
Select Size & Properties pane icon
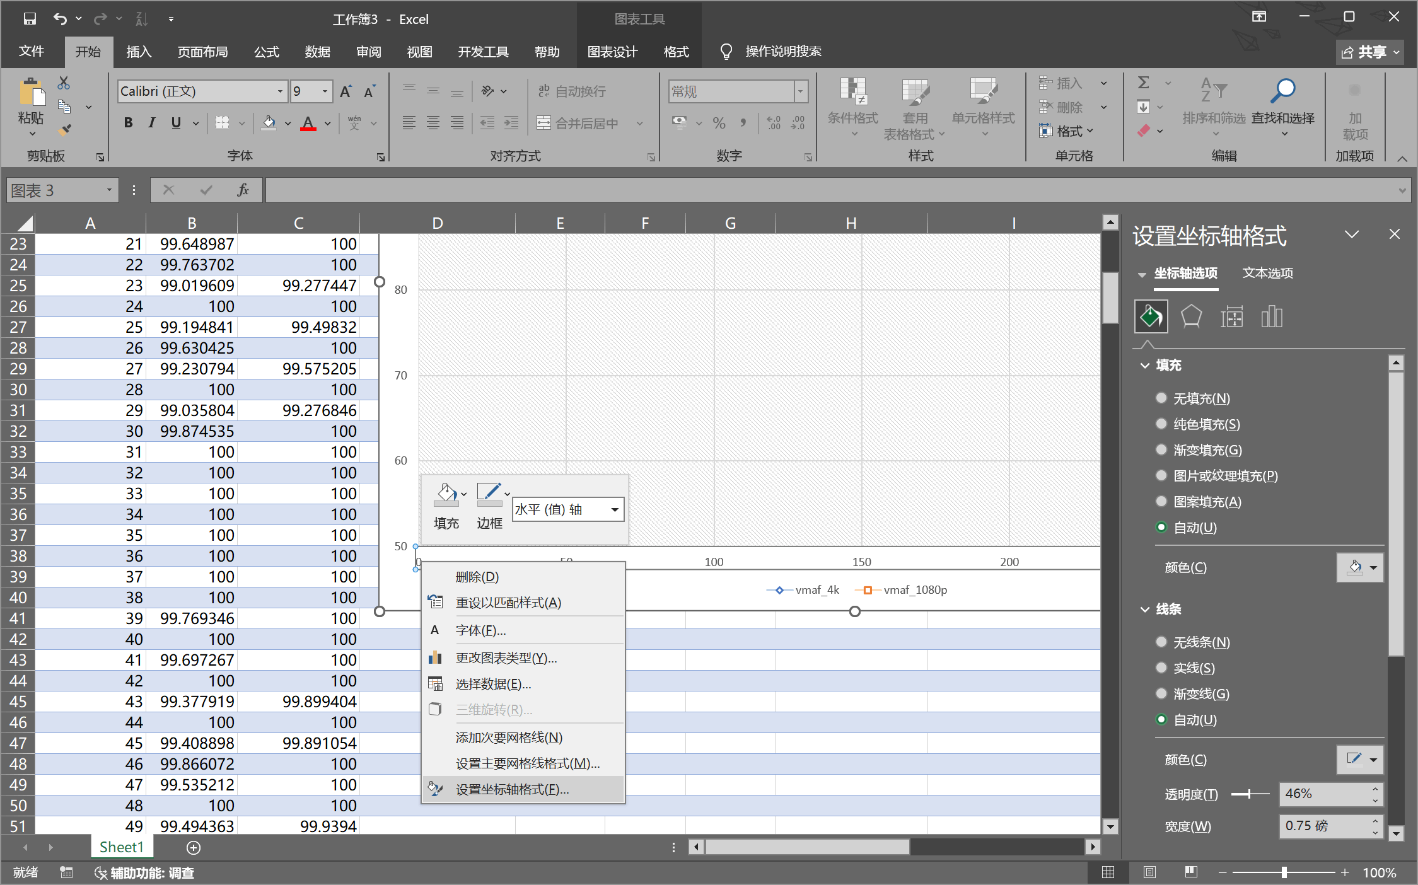(1231, 316)
